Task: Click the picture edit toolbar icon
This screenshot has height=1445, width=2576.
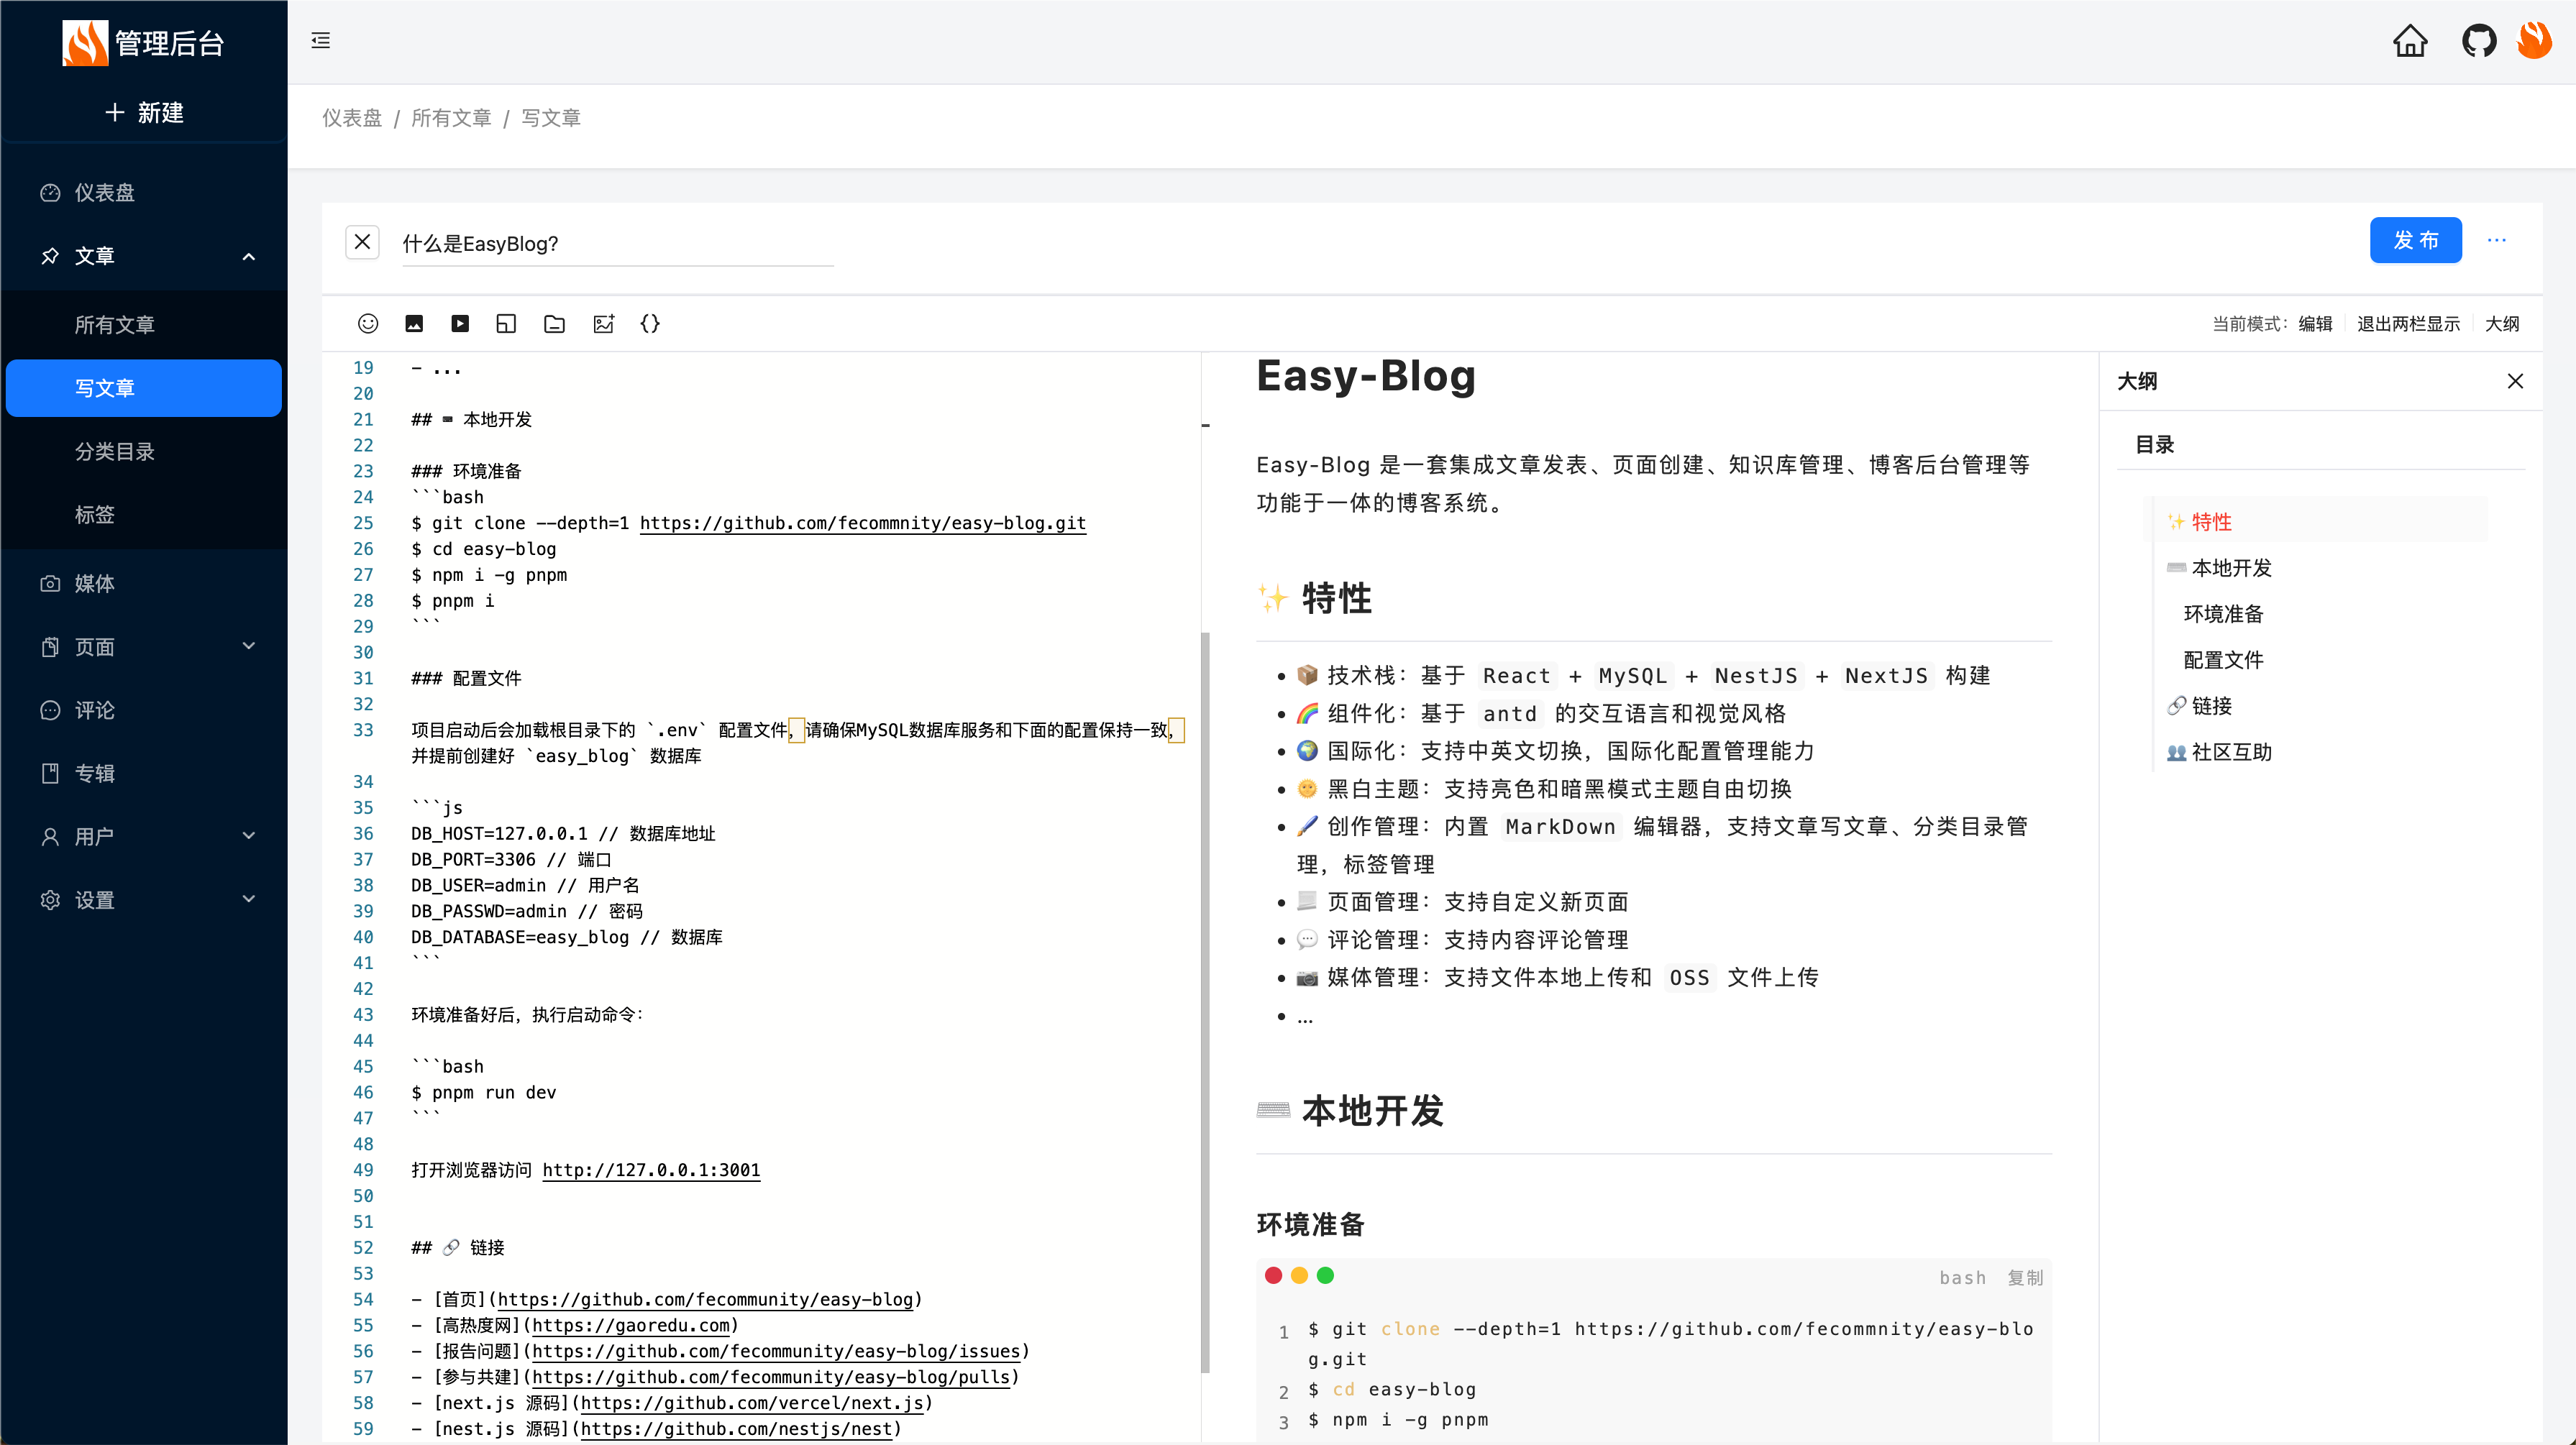Action: coord(603,323)
